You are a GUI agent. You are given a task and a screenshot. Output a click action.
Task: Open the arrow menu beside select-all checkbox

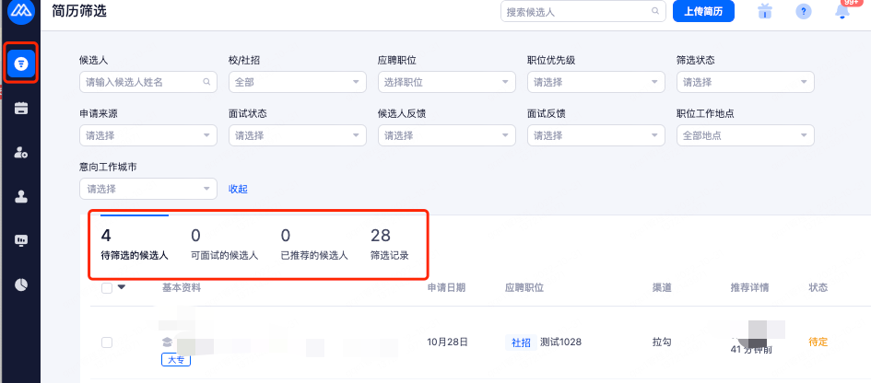click(x=122, y=288)
